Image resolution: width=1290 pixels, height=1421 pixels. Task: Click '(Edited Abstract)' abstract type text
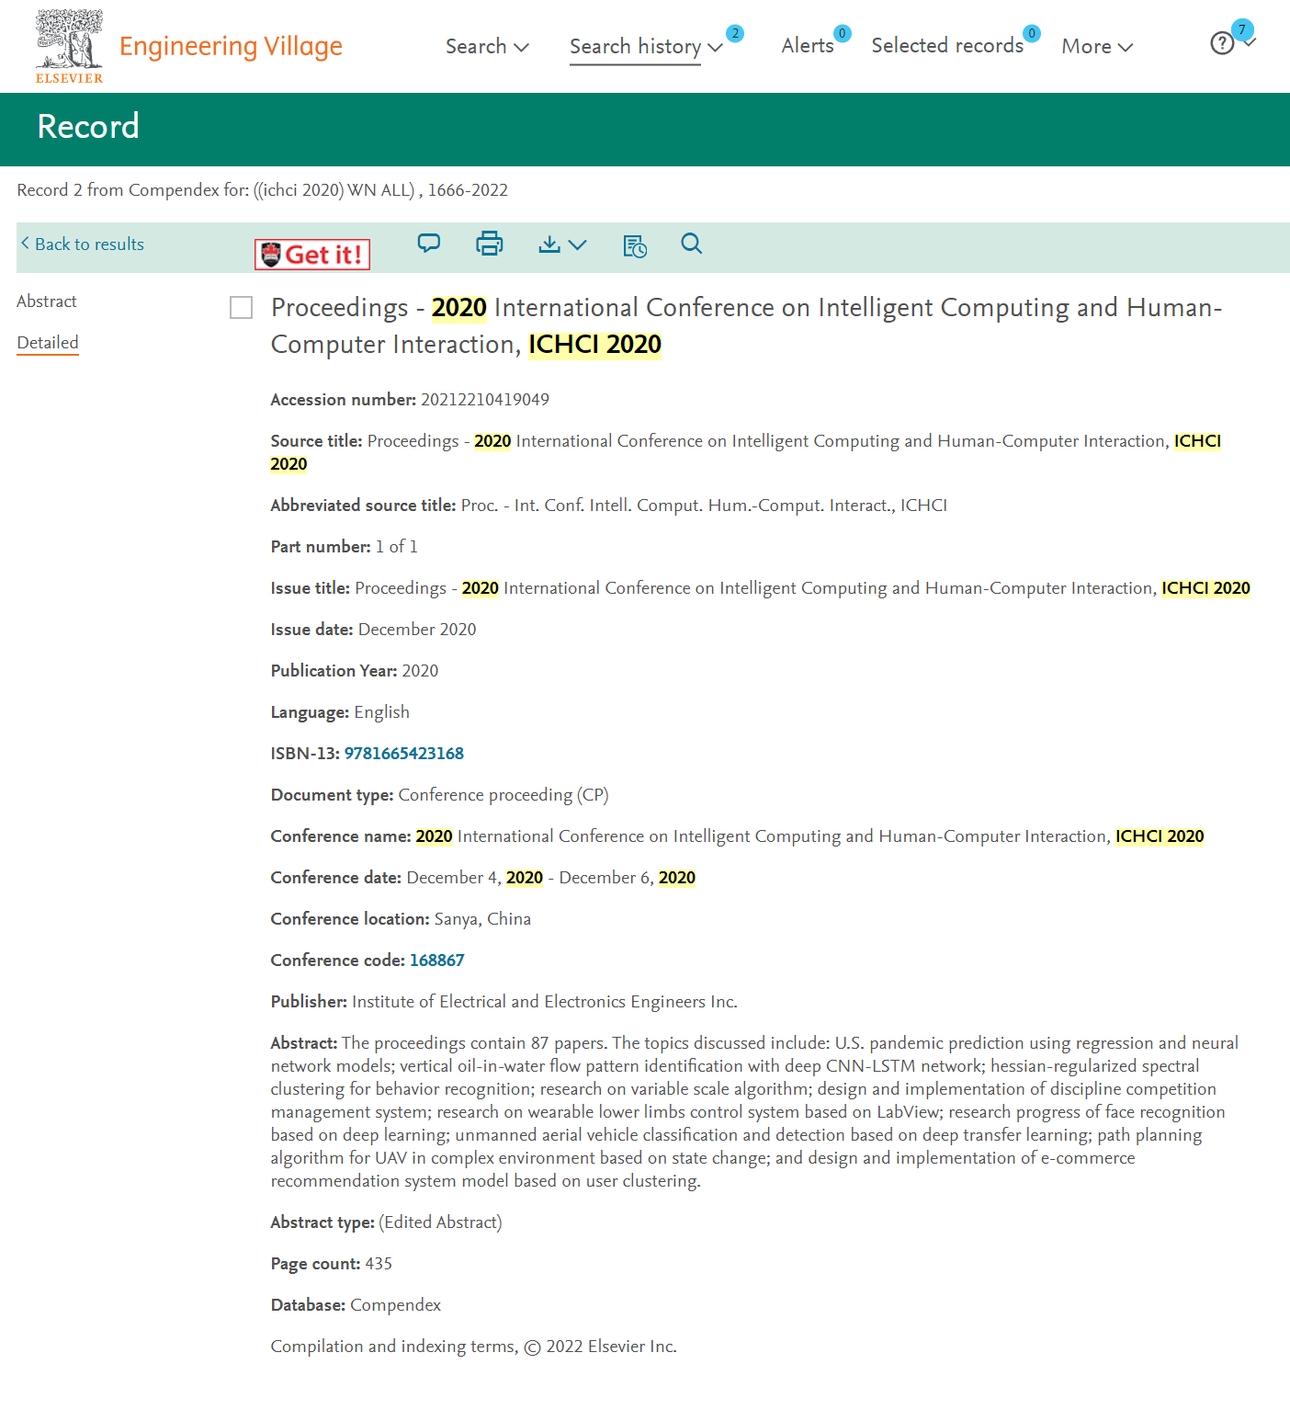pyautogui.click(x=440, y=1222)
